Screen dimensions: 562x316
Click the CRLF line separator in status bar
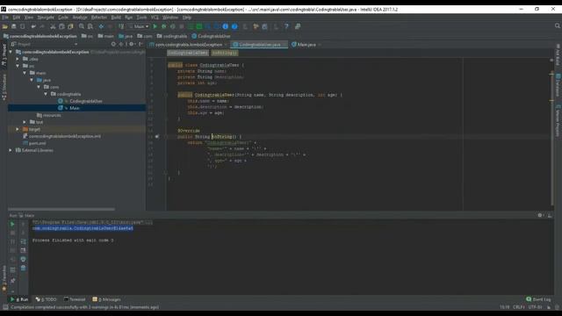(519, 307)
